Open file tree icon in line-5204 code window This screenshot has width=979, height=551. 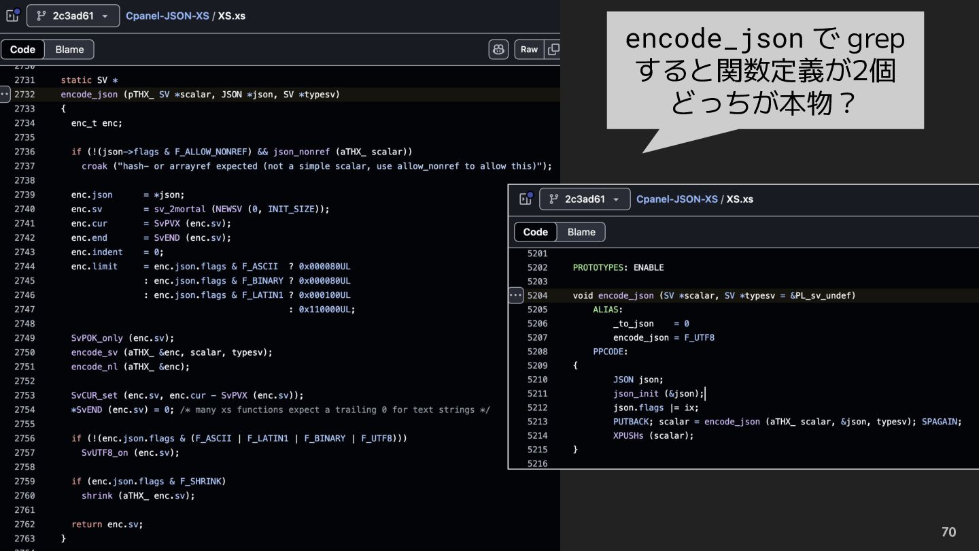pos(525,199)
